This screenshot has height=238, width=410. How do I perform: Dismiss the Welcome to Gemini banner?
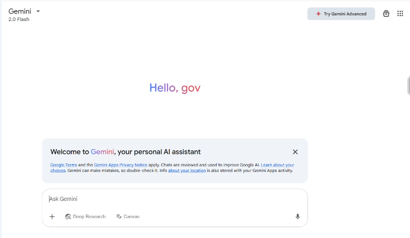point(295,152)
